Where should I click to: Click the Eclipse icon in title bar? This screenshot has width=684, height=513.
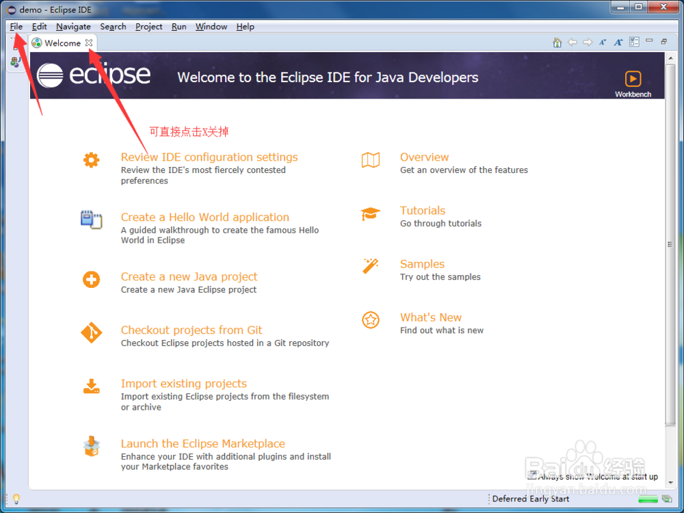pos(12,10)
